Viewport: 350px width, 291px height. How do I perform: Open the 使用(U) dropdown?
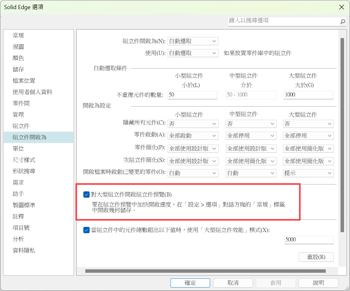pos(193,53)
